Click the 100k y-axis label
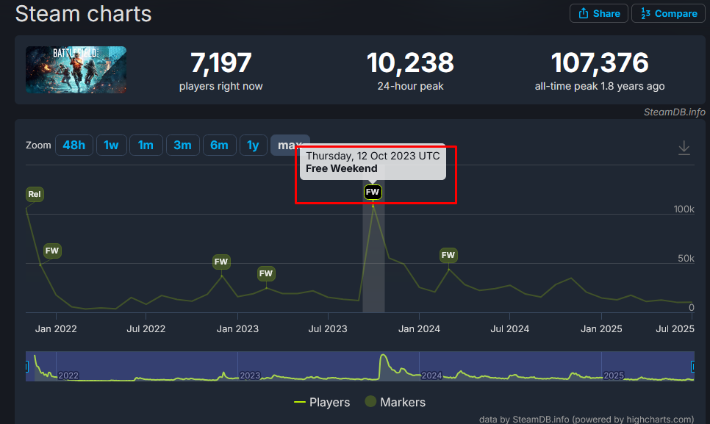The image size is (710, 424). tap(684, 209)
